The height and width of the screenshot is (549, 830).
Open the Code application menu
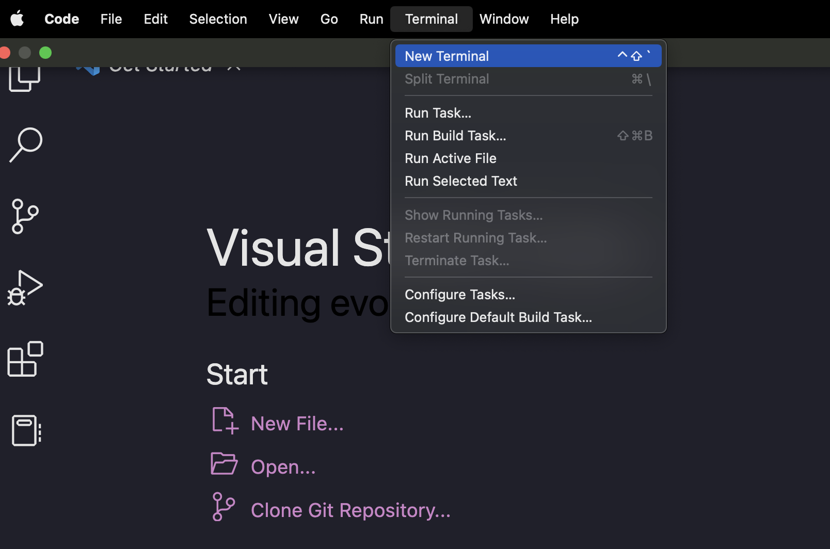(x=62, y=19)
